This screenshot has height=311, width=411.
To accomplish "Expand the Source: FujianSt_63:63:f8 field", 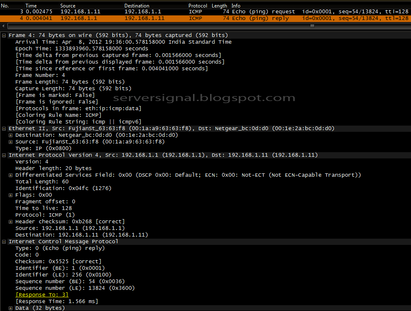I will tap(10, 141).
